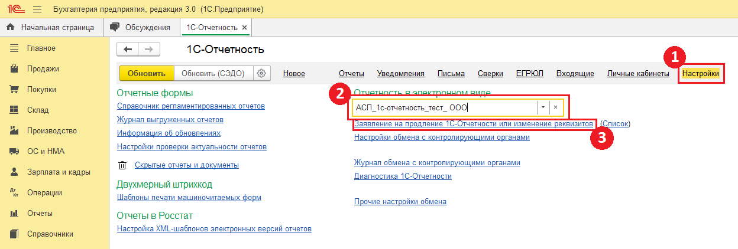Click the Обновить (СЭДО) button
This screenshot has height=249, width=738.
213,73
